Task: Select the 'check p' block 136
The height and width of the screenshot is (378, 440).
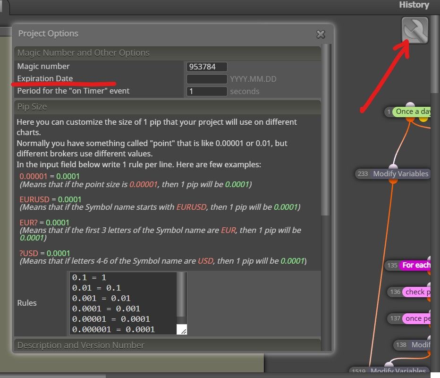Action: point(408,292)
